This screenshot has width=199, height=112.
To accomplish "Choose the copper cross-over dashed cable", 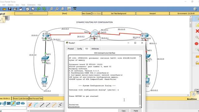I will pyautogui.click(x=48, y=105).
